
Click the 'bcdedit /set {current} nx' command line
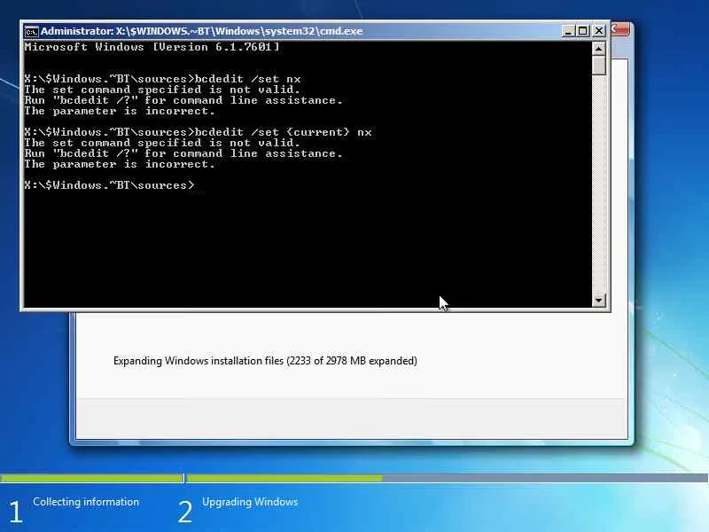198,132
